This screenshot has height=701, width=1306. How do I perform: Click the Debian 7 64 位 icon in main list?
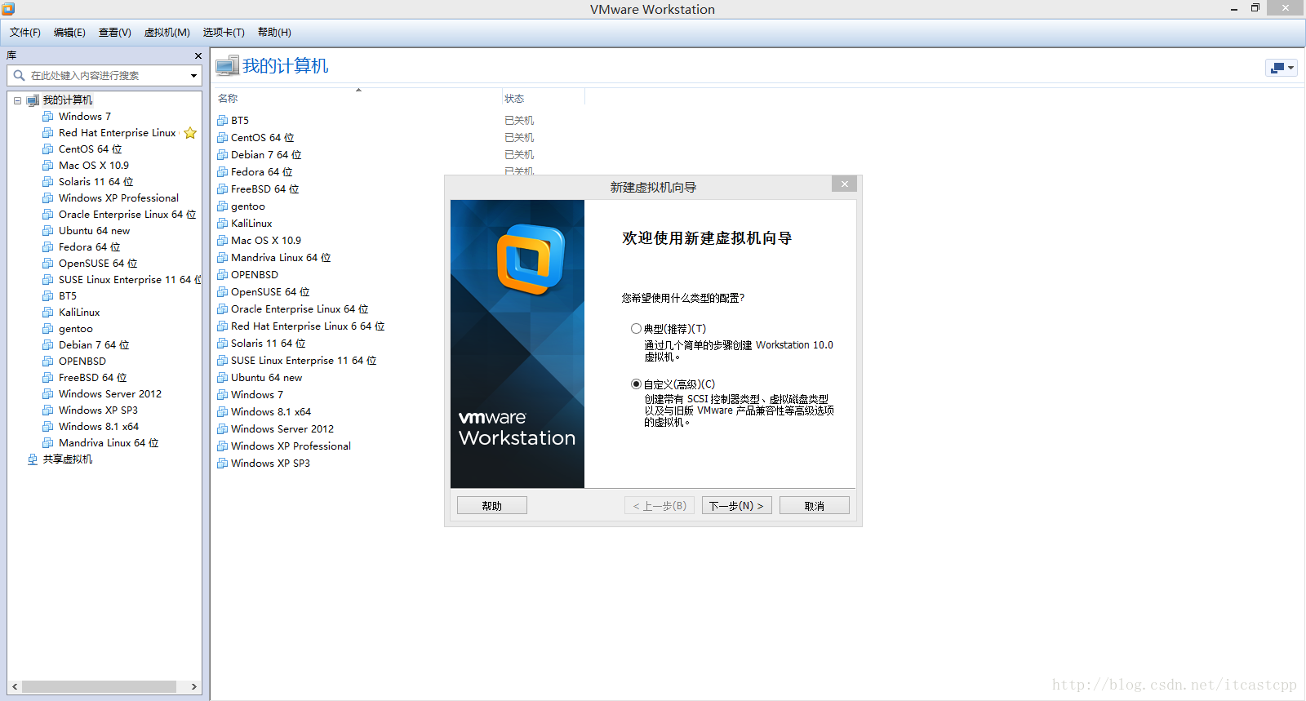(x=222, y=155)
